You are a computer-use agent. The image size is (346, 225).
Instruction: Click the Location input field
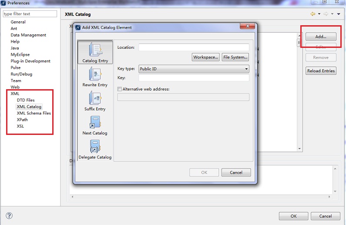click(x=194, y=47)
